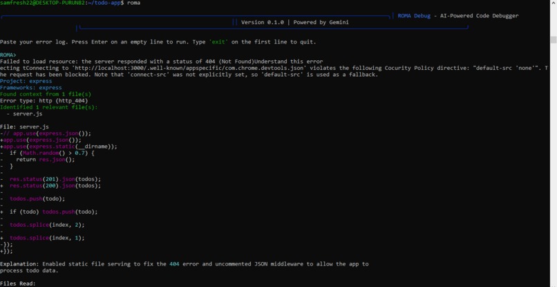Click 'process todo data.' text
The width and height of the screenshot is (557, 287).
point(29,270)
